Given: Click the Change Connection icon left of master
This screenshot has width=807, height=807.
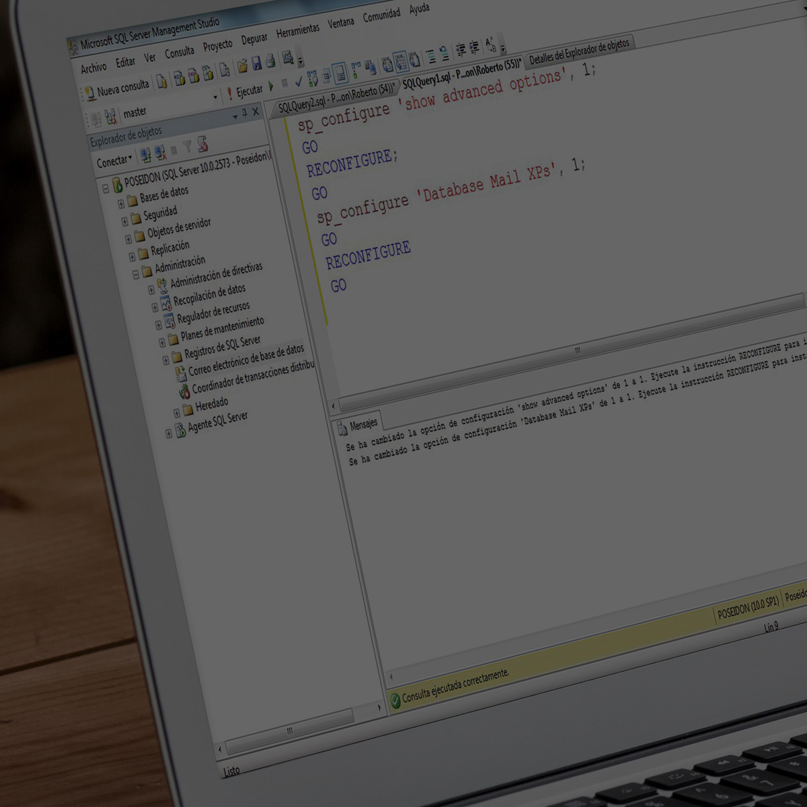Looking at the screenshot, I should pyautogui.click(x=111, y=116).
